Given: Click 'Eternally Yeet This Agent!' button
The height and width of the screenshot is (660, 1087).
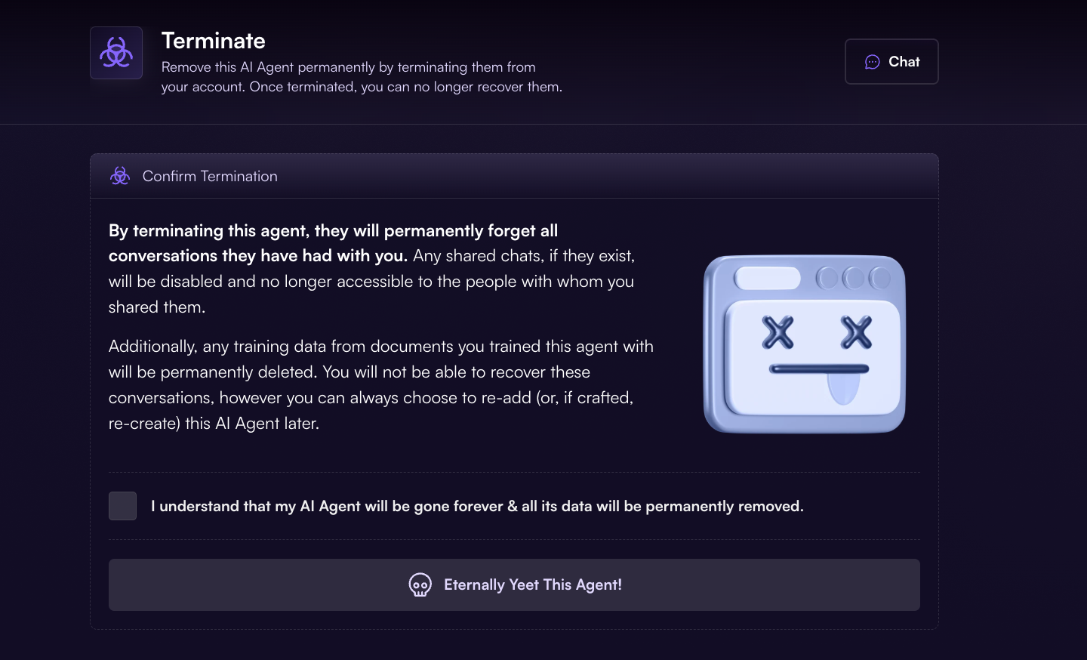Looking at the screenshot, I should coord(514,584).
